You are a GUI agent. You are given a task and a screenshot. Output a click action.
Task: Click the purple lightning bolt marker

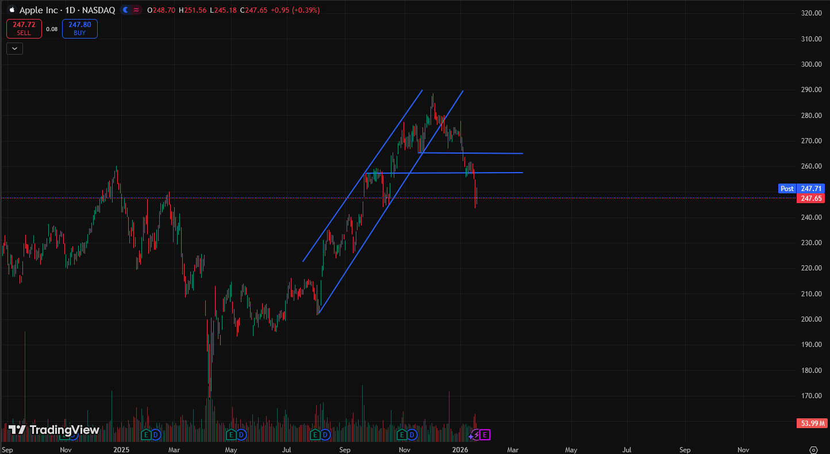(477, 434)
